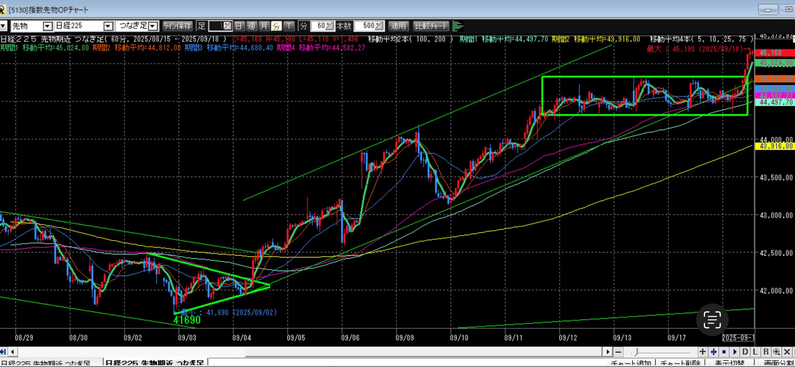Click the 最小 41,690 low price annotation
The image size is (795, 367).
click(229, 313)
